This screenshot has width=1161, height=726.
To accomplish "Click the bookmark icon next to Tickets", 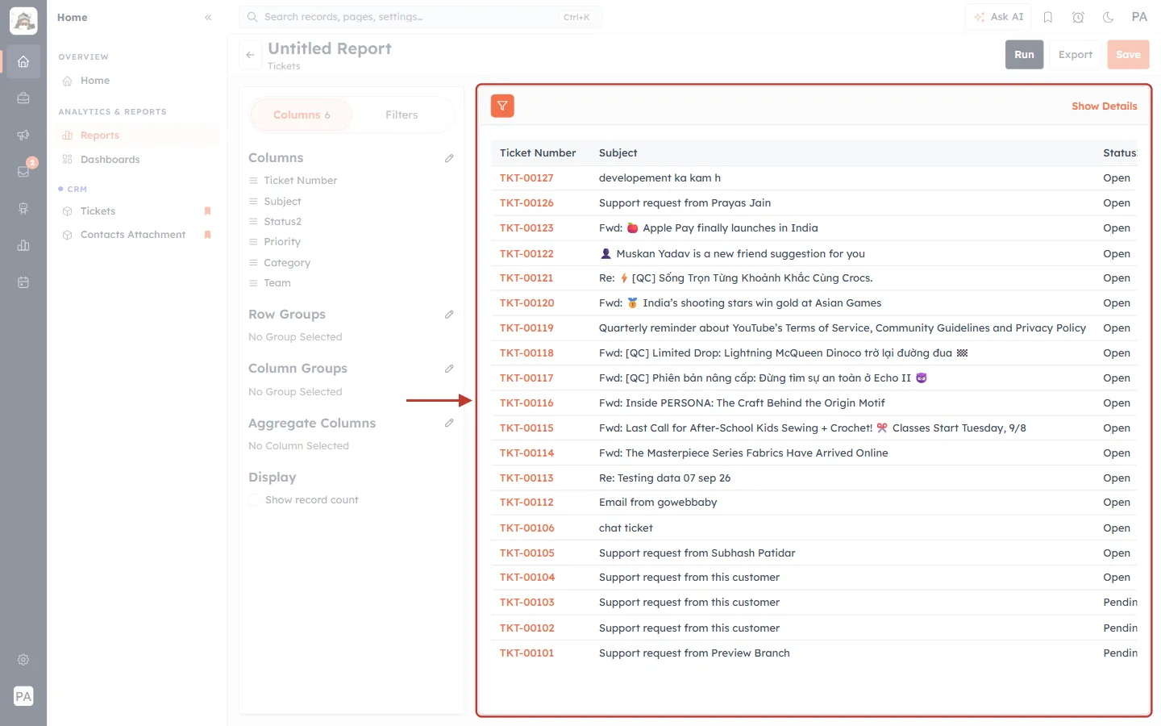I will [x=207, y=211].
